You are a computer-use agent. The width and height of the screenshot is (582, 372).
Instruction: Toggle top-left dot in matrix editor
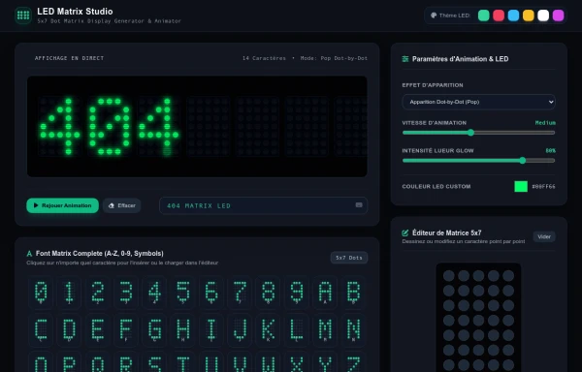(x=449, y=276)
